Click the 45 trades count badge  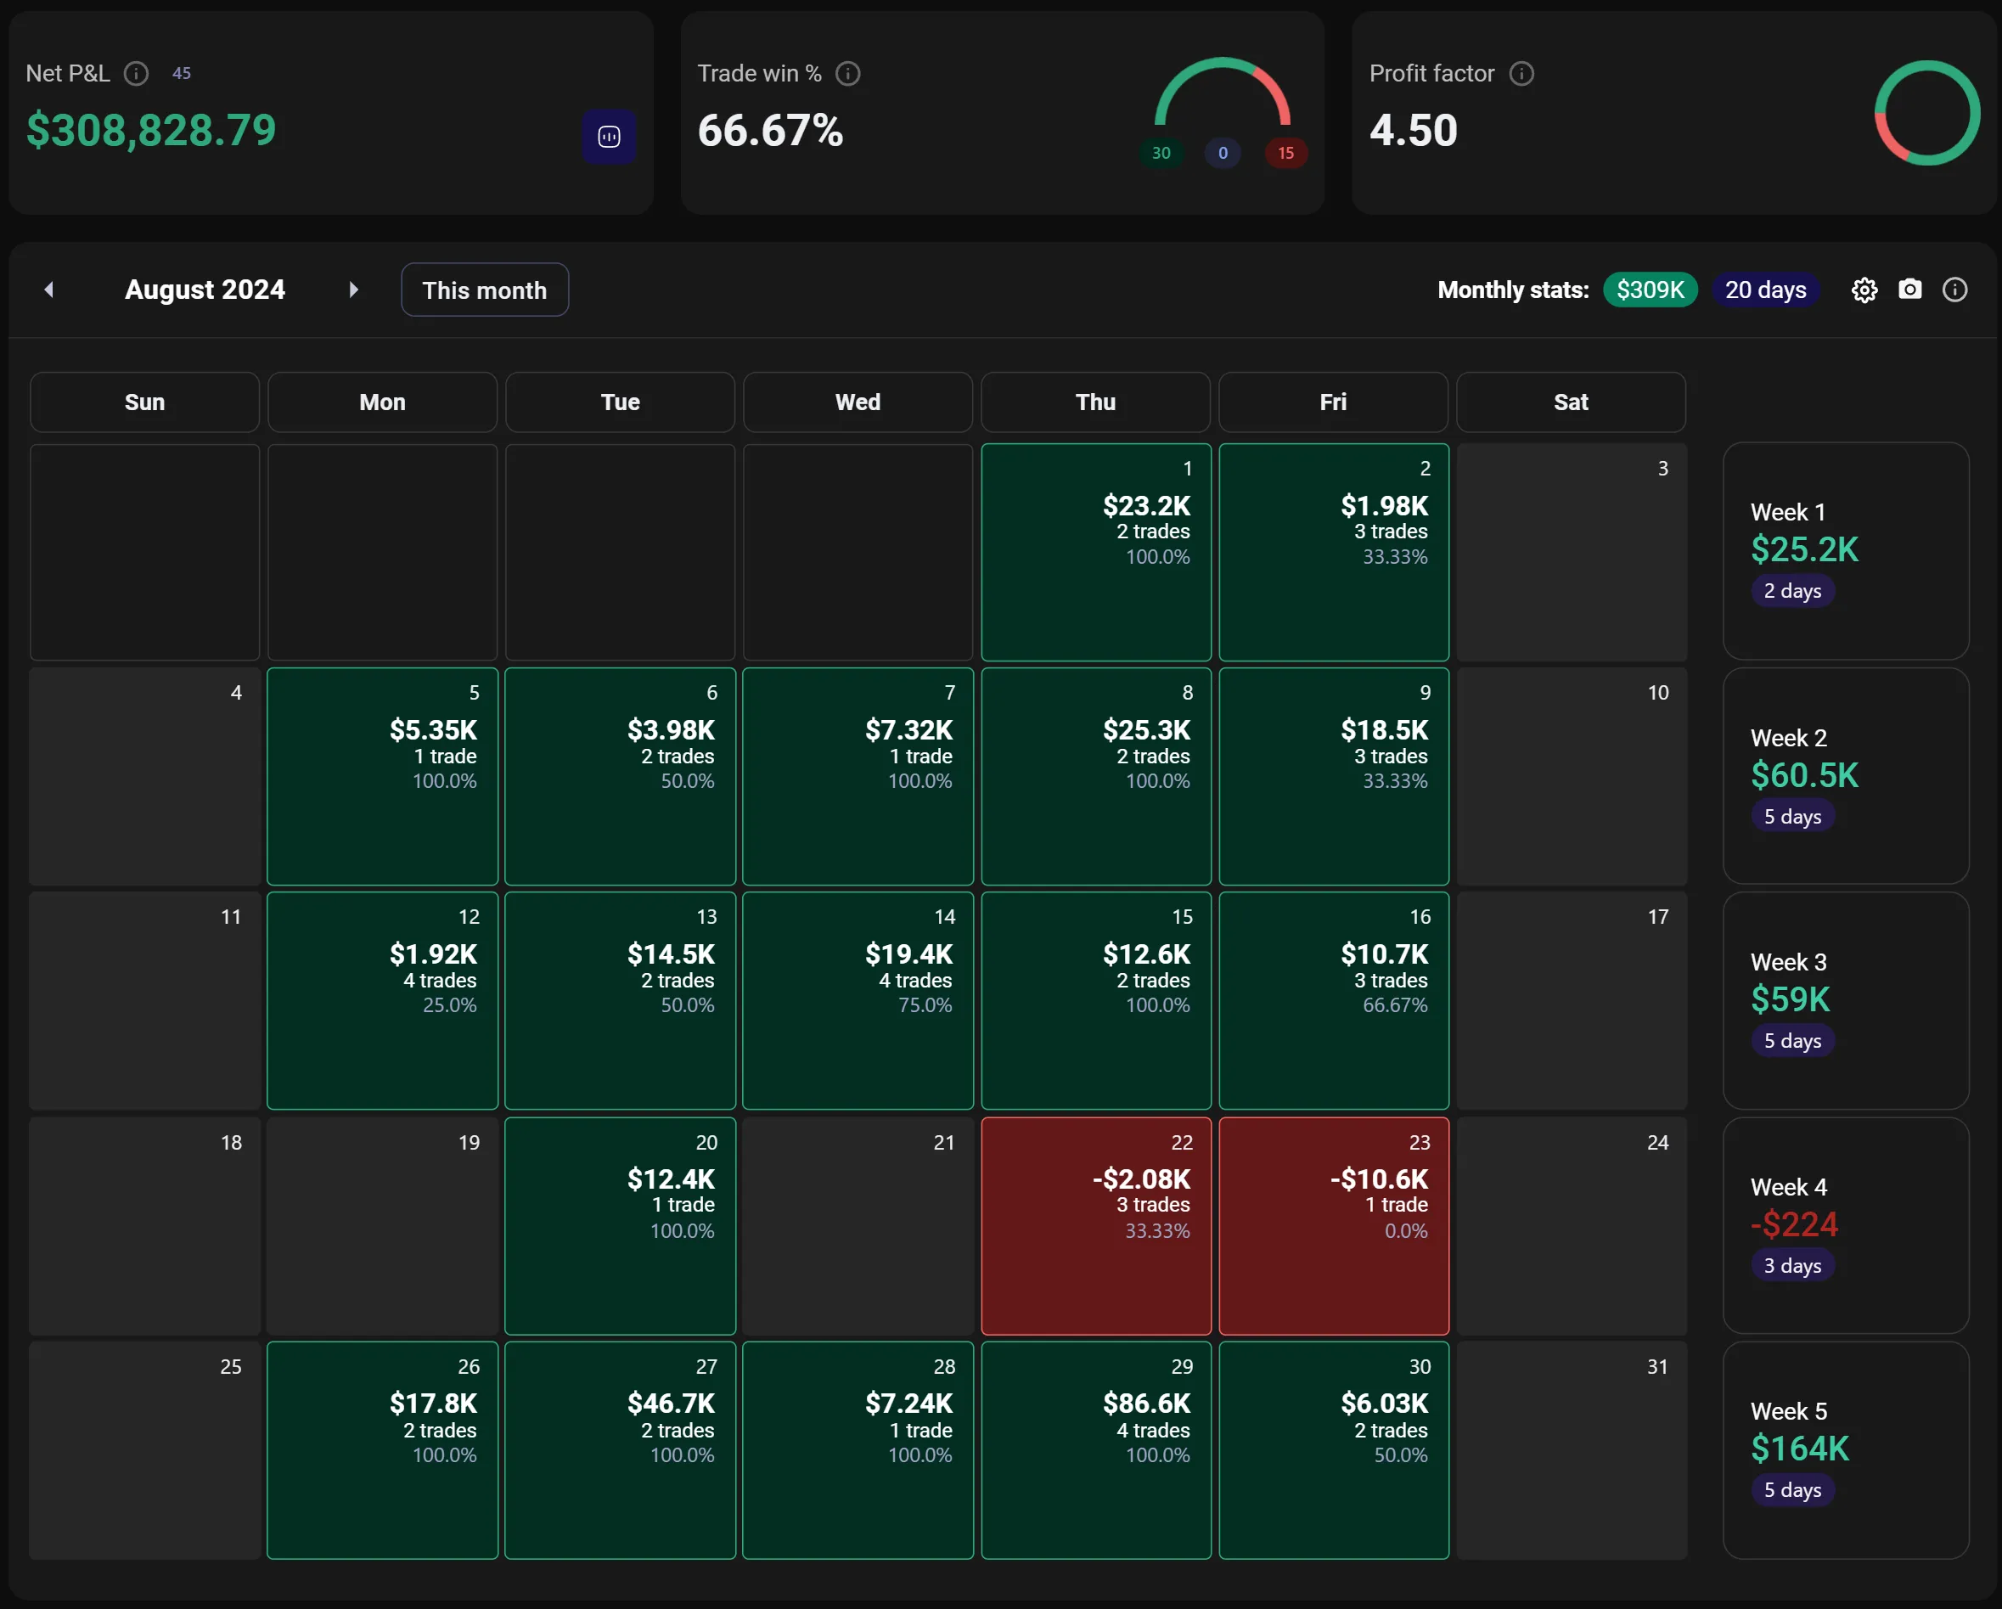pyautogui.click(x=181, y=73)
